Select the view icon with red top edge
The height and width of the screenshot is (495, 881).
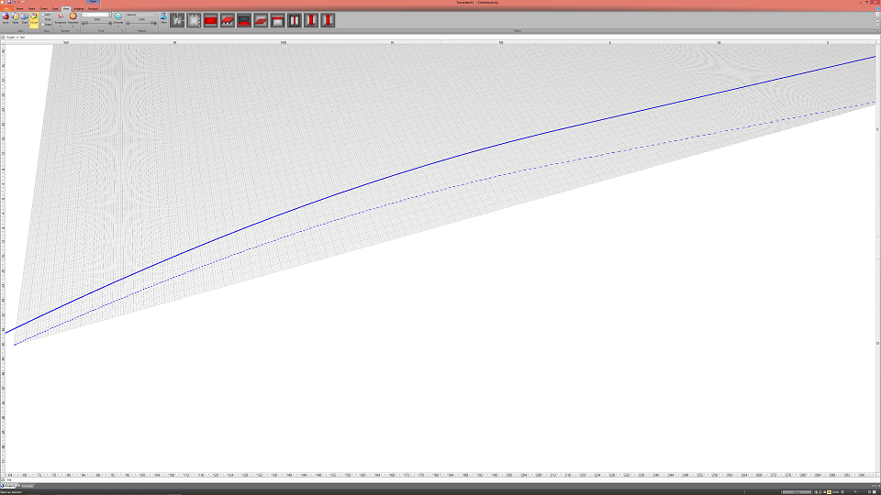(x=277, y=20)
